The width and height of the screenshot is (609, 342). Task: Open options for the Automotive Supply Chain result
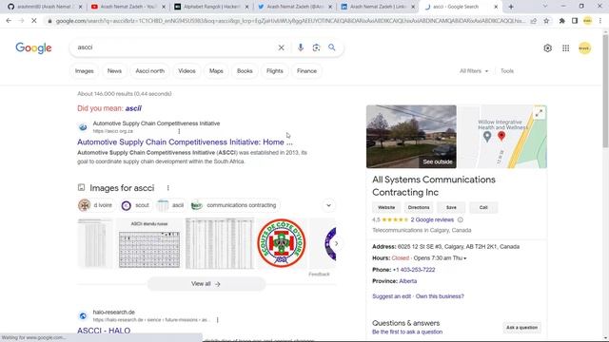[x=179, y=131]
